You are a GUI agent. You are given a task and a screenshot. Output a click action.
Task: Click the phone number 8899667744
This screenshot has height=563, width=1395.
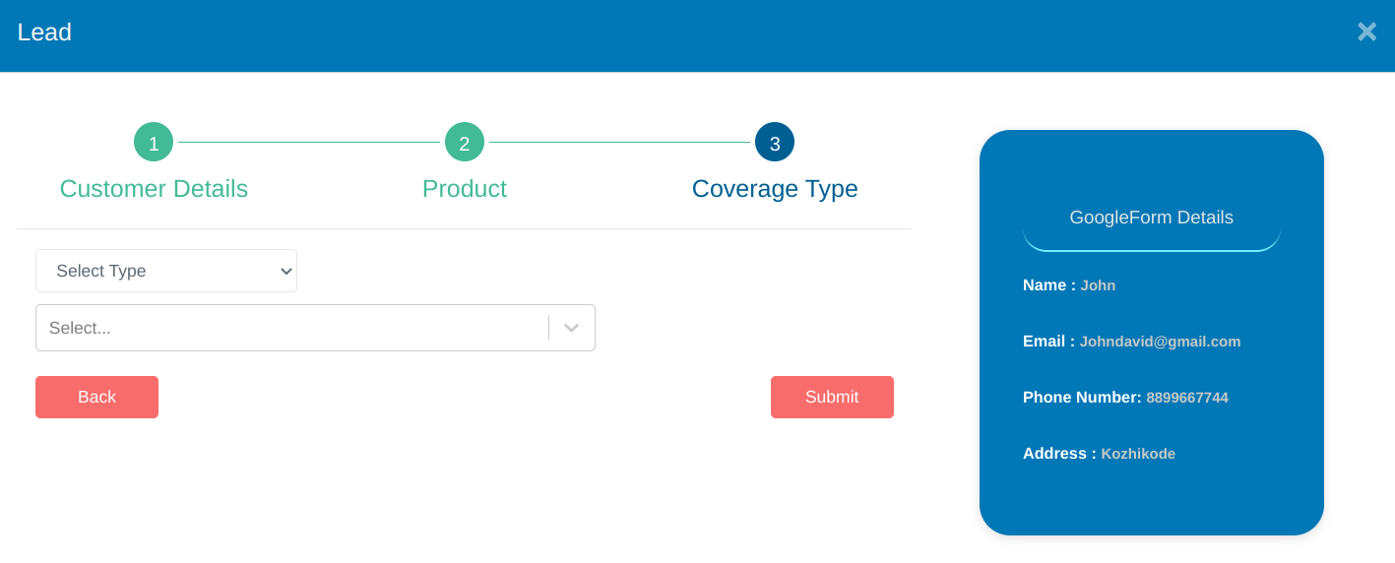(x=1187, y=398)
